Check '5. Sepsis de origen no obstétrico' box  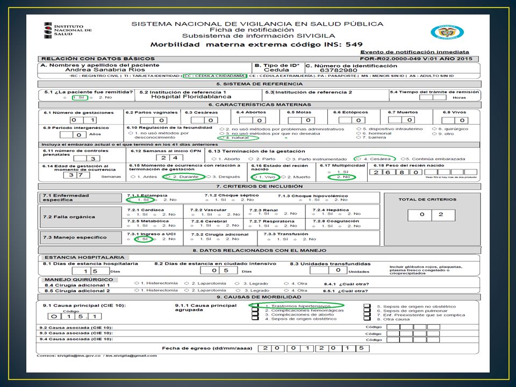pos(367,306)
